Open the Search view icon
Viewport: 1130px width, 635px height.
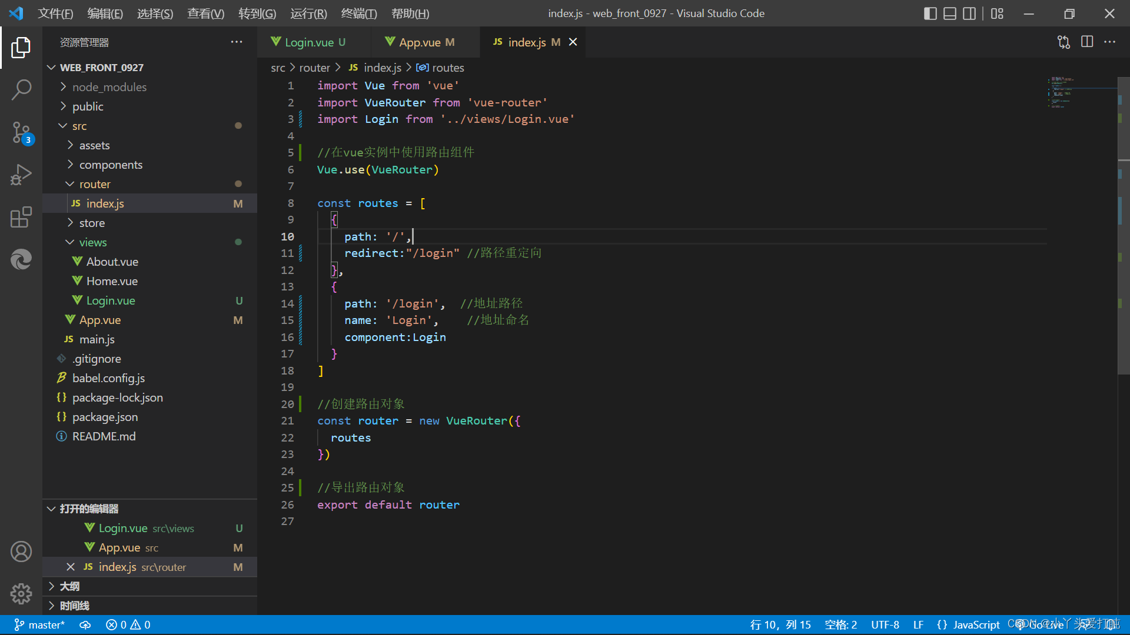point(21,90)
